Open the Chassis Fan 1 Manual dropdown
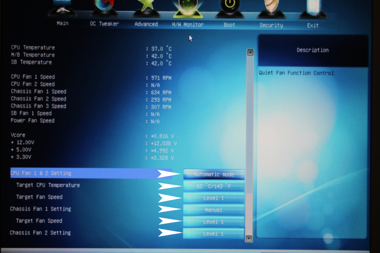 213,210
